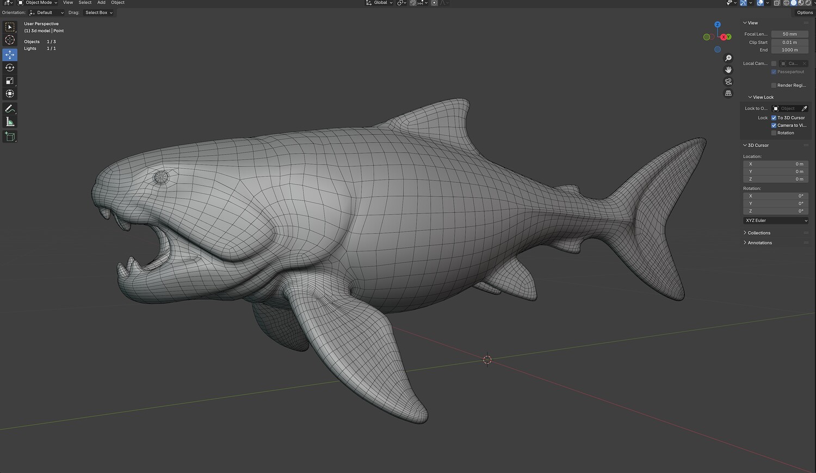This screenshot has height=473, width=816.
Task: Click the 3D Cursor Rotation Z field
Action: 776,211
